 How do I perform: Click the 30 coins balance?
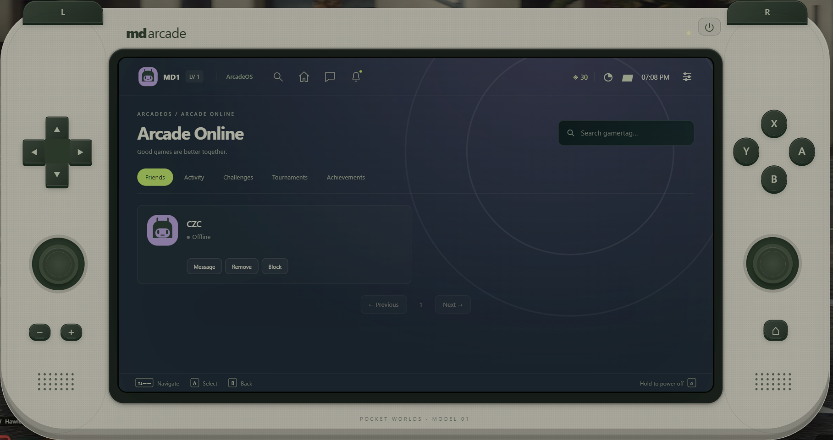coord(580,77)
